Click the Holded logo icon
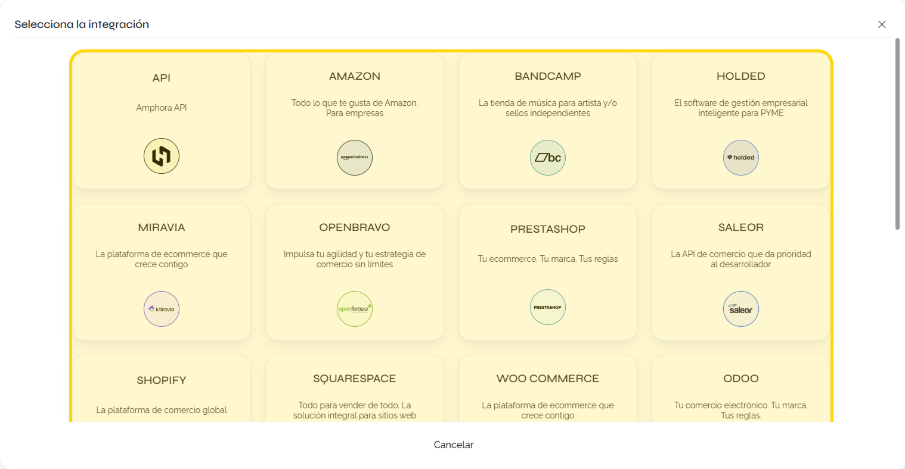 click(741, 158)
